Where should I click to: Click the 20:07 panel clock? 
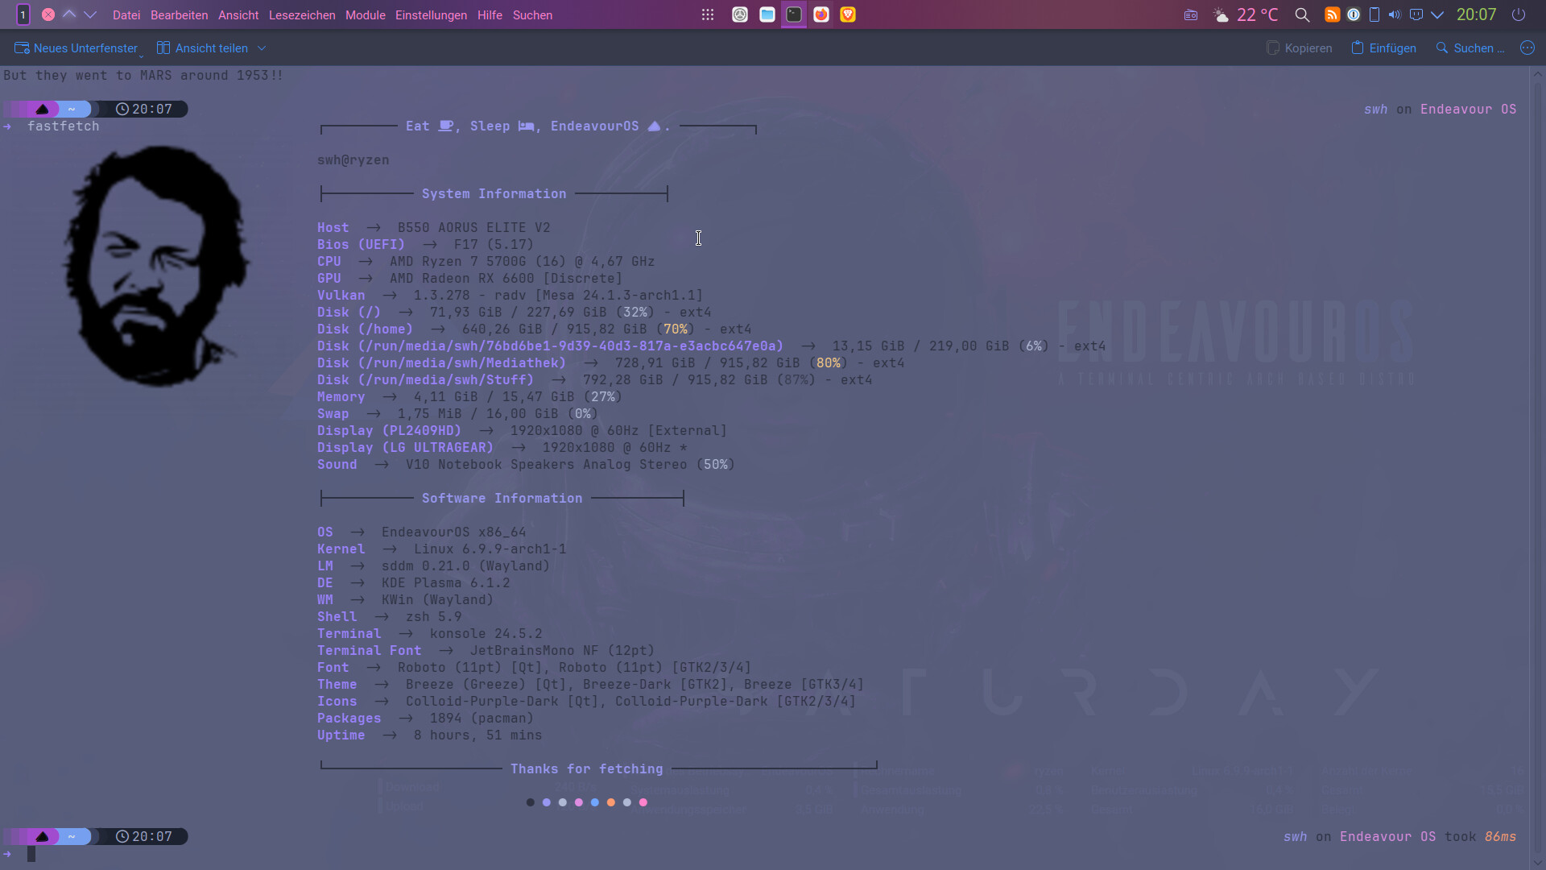click(x=1476, y=14)
